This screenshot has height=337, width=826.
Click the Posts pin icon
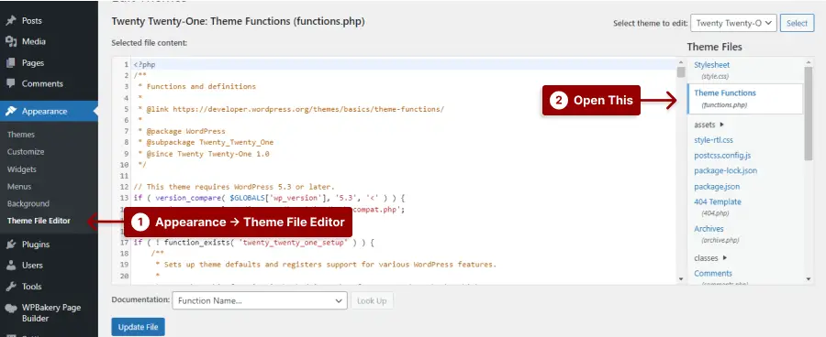[10, 21]
